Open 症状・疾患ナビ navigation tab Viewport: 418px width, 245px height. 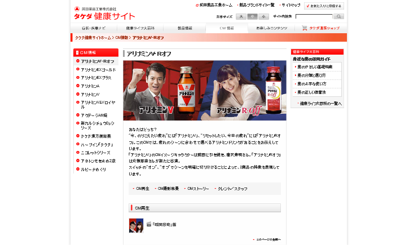pos(94,28)
